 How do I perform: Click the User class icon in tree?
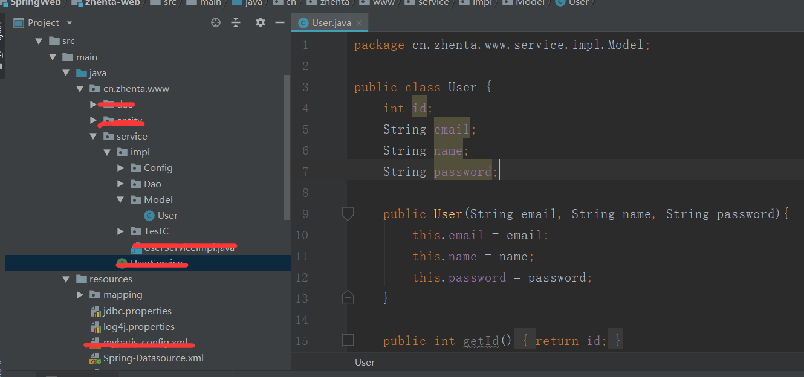pyautogui.click(x=149, y=216)
